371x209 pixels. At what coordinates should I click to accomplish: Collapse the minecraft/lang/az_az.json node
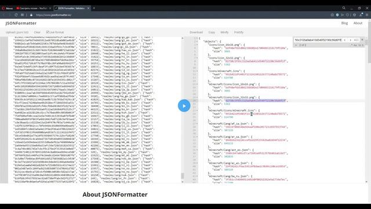click(x=197, y=163)
